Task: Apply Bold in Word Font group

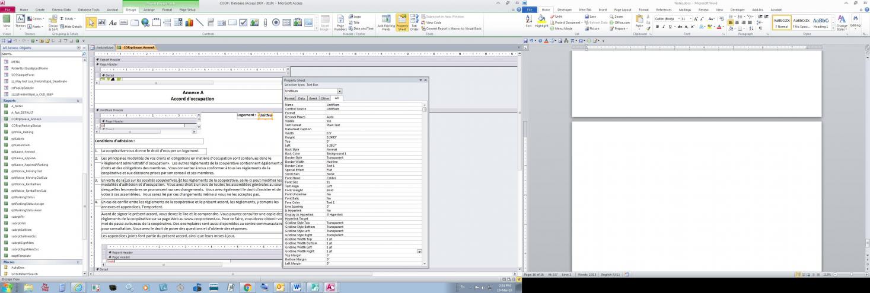Action: 657,27
